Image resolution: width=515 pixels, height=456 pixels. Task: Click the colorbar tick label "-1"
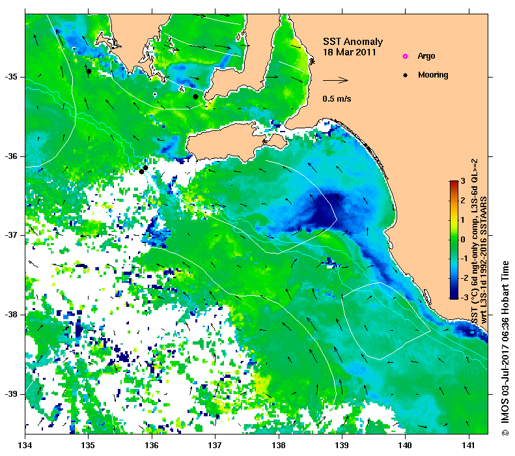click(x=464, y=259)
